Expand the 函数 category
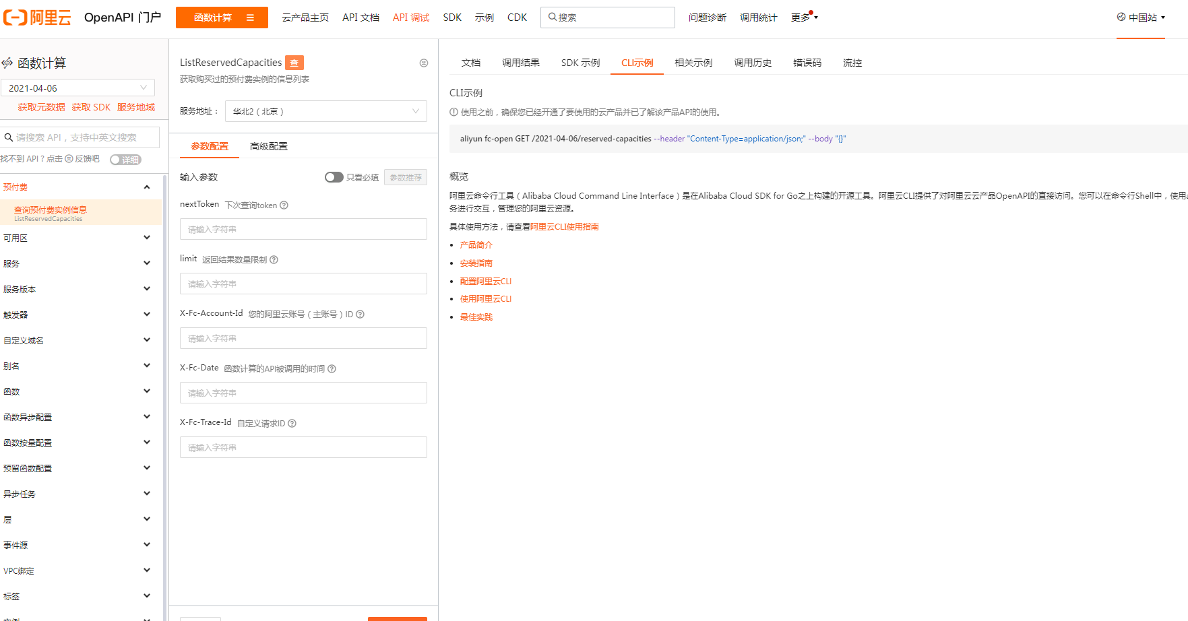 [x=147, y=391]
